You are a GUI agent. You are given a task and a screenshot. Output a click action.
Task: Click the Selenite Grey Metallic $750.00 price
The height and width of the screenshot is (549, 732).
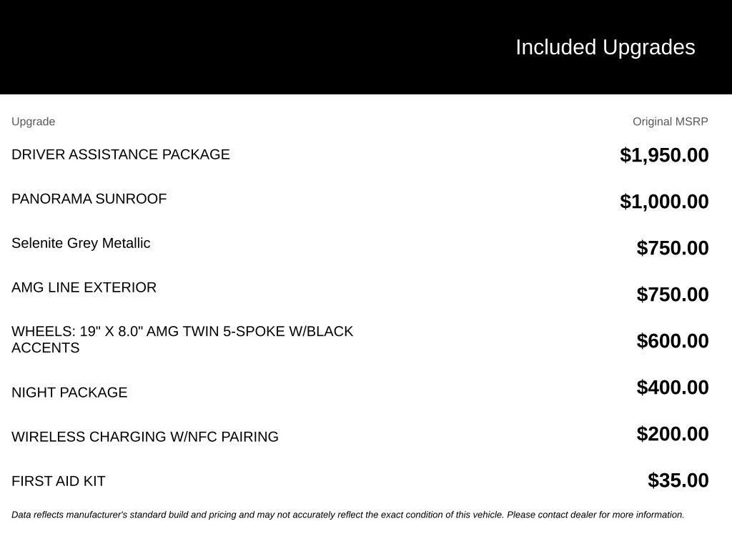[673, 248]
